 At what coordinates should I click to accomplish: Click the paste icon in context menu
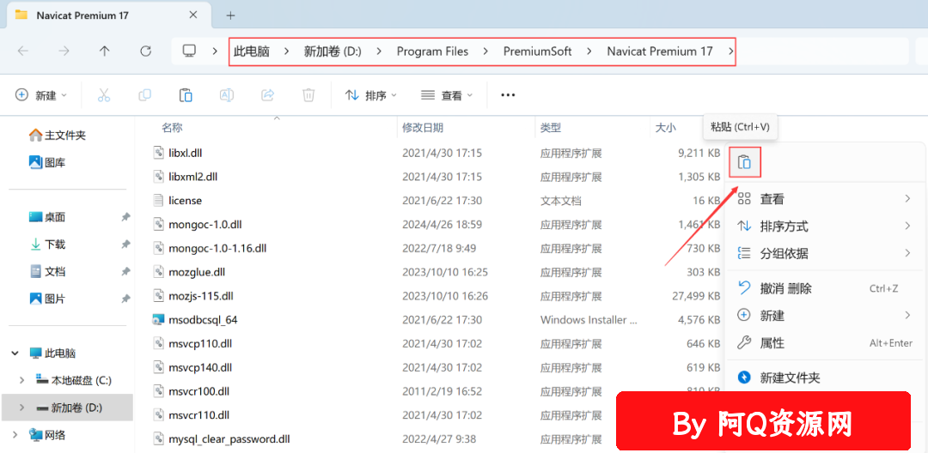744,162
